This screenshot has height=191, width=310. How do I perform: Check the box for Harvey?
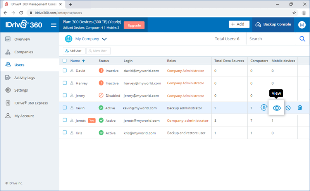coord(65,83)
